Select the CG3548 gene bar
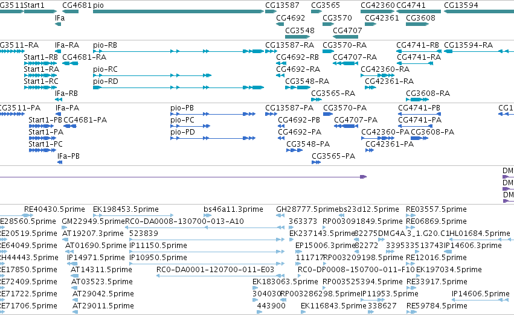The image size is (514, 315). (x=297, y=37)
